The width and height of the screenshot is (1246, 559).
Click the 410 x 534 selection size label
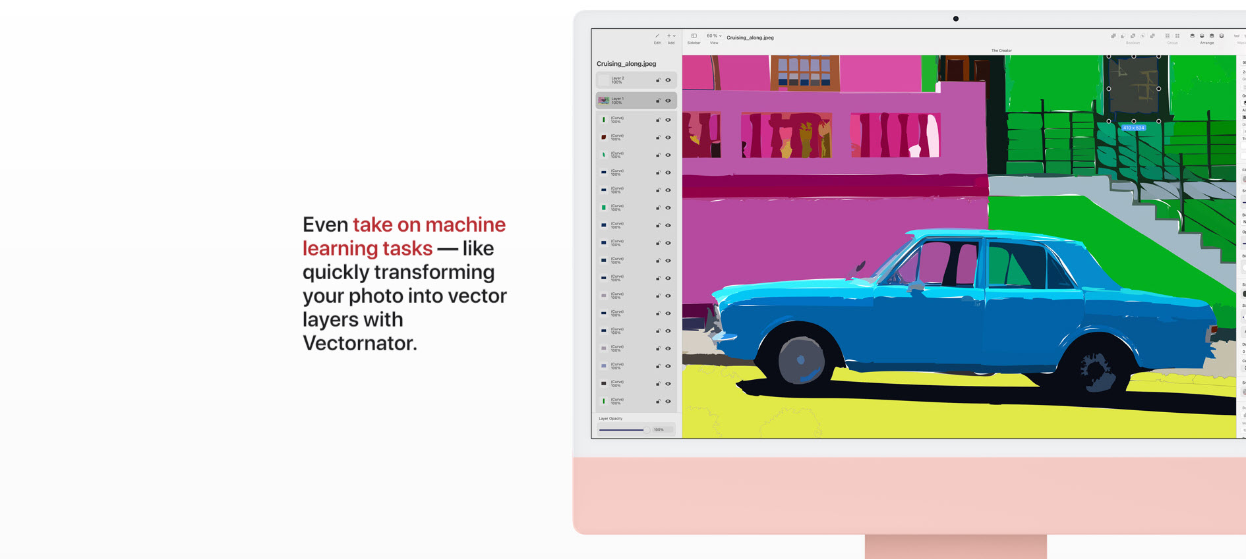click(x=1134, y=128)
